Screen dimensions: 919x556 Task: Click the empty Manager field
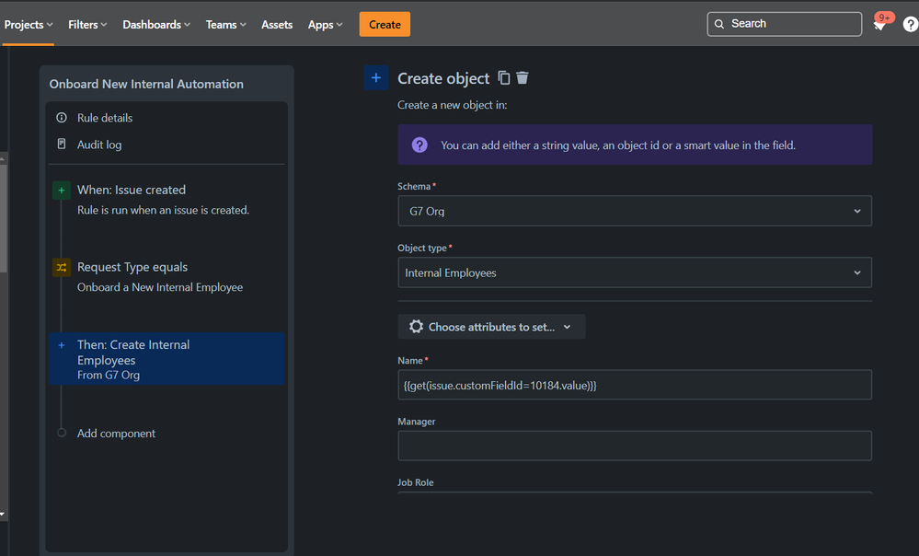[x=635, y=446]
